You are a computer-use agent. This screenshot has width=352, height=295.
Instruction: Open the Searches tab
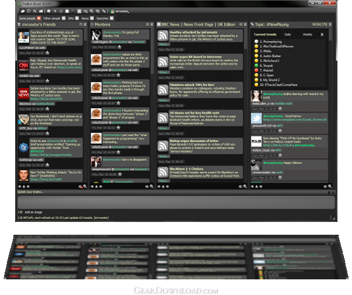point(103,19)
